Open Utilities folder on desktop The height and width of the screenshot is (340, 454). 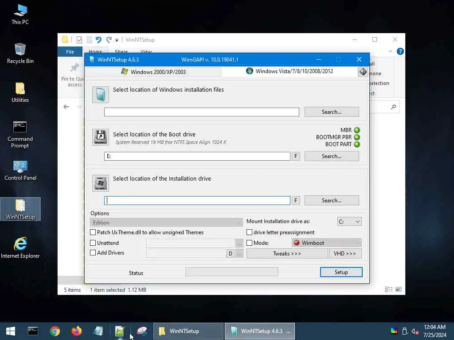click(x=20, y=92)
